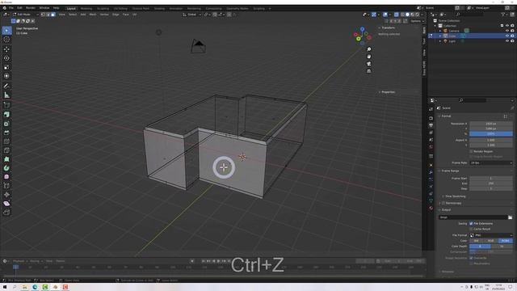This screenshot has height=291, width=517.
Task: Select the Edge Slide tool
Action: point(6,186)
